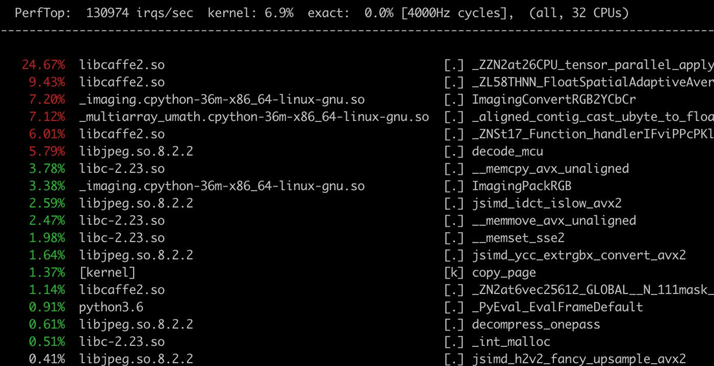The height and width of the screenshot is (366, 714).
Task: Select the jsimd_idct_islow_avx2 symbol
Action: pos(547,203)
